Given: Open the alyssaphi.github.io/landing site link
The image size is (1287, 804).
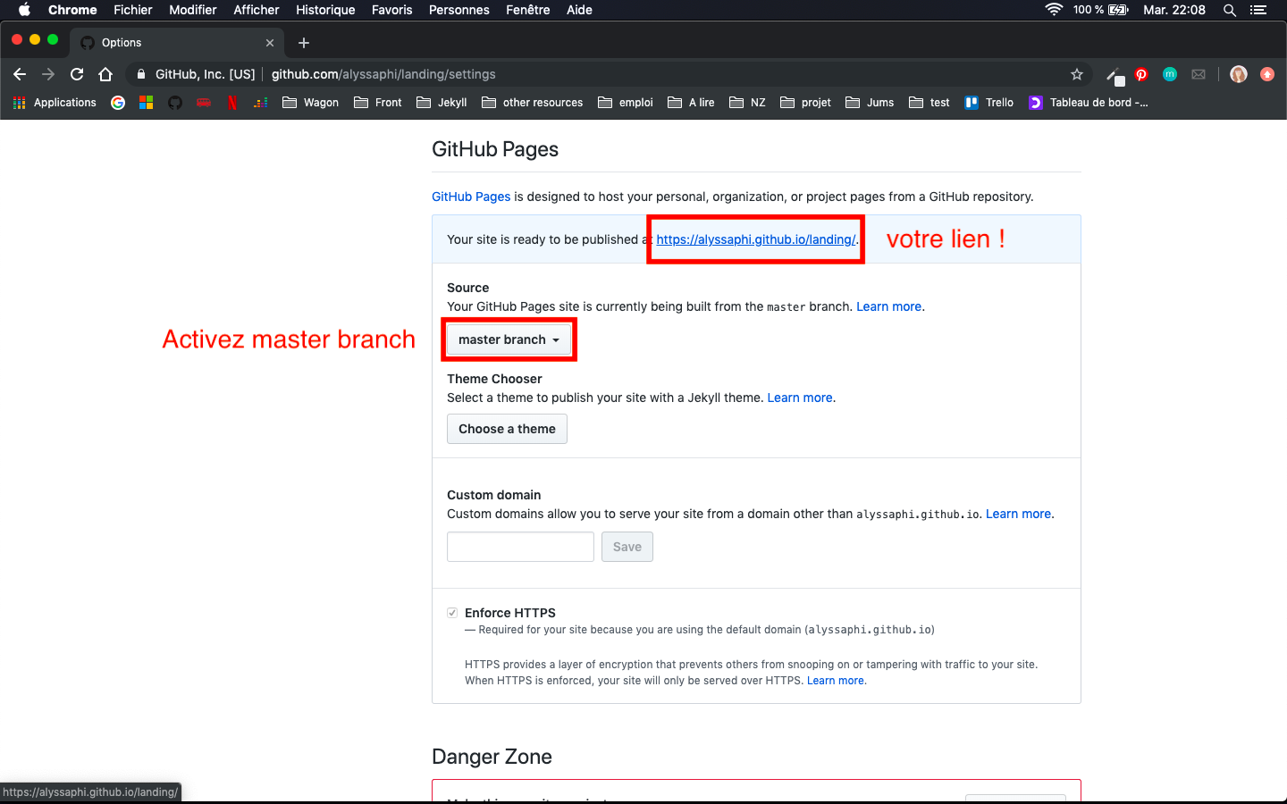Looking at the screenshot, I should 756,239.
